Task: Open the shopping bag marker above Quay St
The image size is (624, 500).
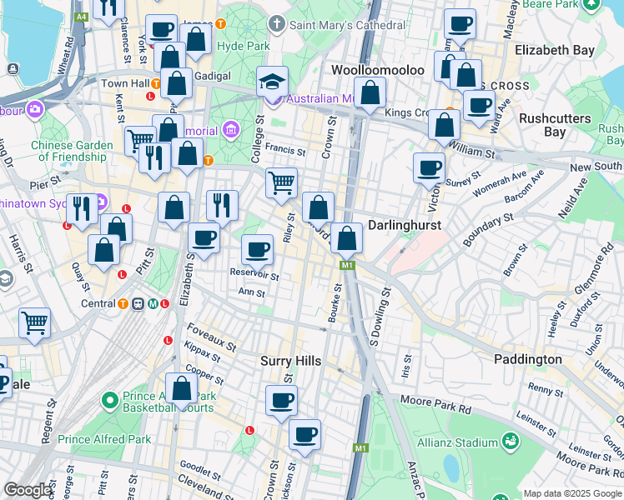Action: (104, 250)
